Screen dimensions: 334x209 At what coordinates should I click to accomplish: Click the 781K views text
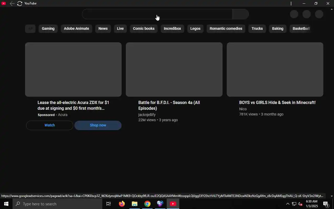click(248, 114)
